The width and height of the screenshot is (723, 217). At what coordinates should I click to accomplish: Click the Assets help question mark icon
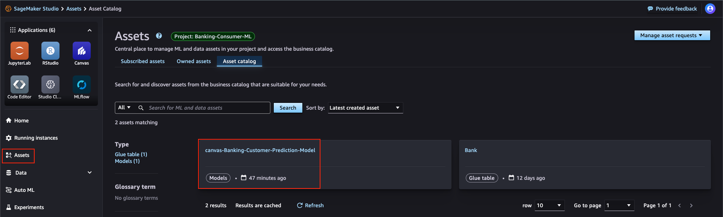(x=159, y=36)
